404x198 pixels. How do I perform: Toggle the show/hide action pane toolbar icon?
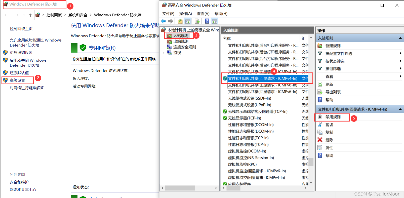tap(215, 21)
